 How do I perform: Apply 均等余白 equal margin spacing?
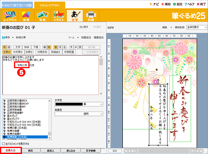(42, 52)
